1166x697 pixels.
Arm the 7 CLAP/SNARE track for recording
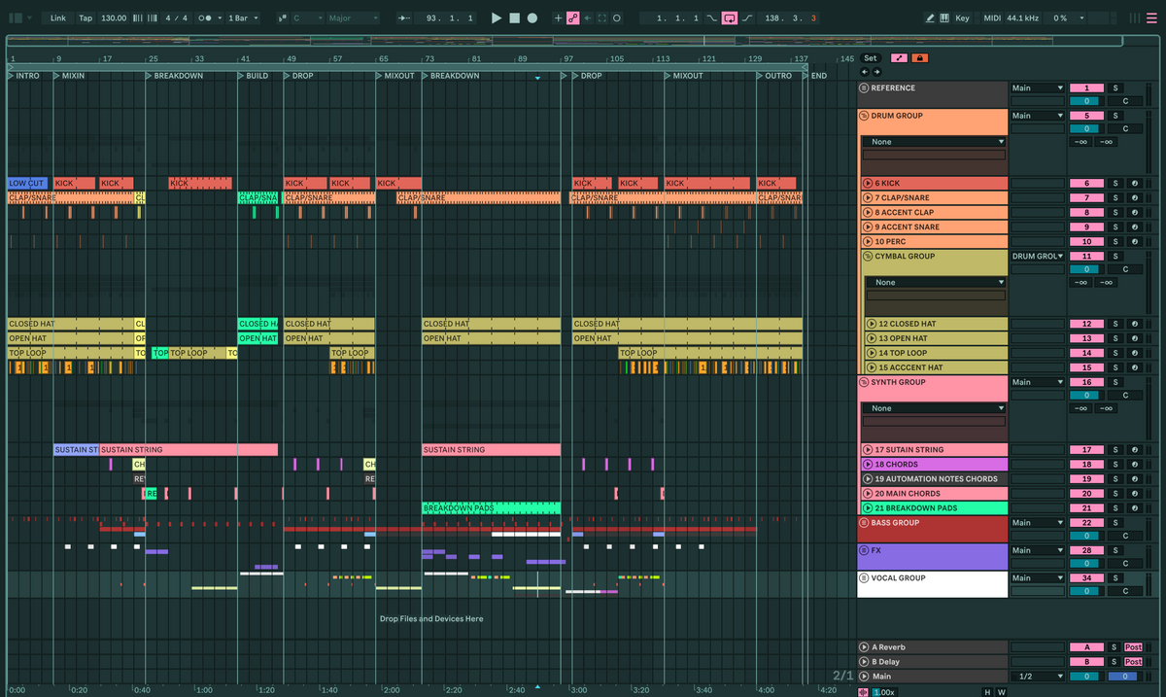[1135, 197]
